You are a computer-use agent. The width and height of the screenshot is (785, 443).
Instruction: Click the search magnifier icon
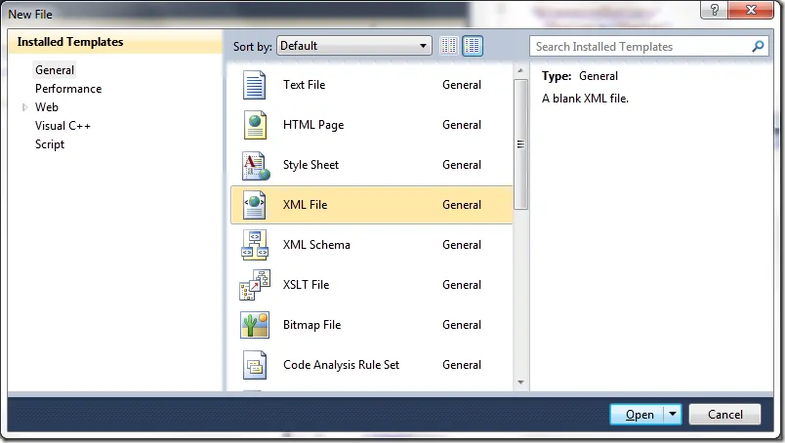click(x=758, y=47)
